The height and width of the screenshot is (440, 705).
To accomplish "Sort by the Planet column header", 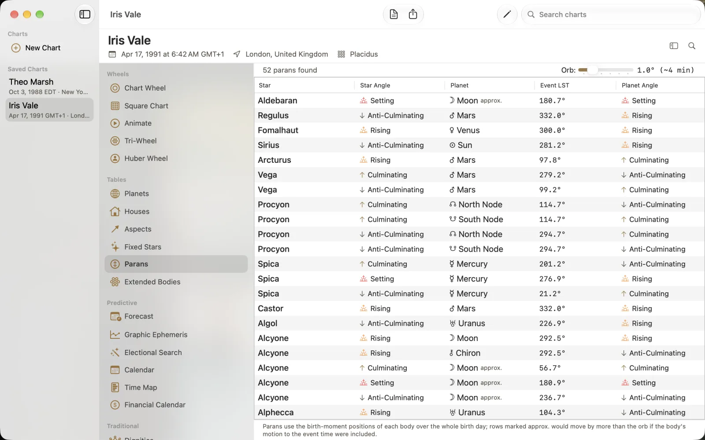I will tap(490, 85).
